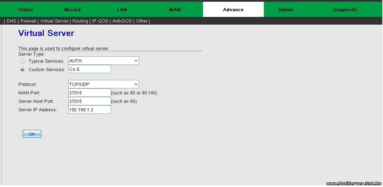Image resolution: width=383 pixels, height=187 pixels.
Task: Switch to the LAN tab
Action: coord(122,10)
